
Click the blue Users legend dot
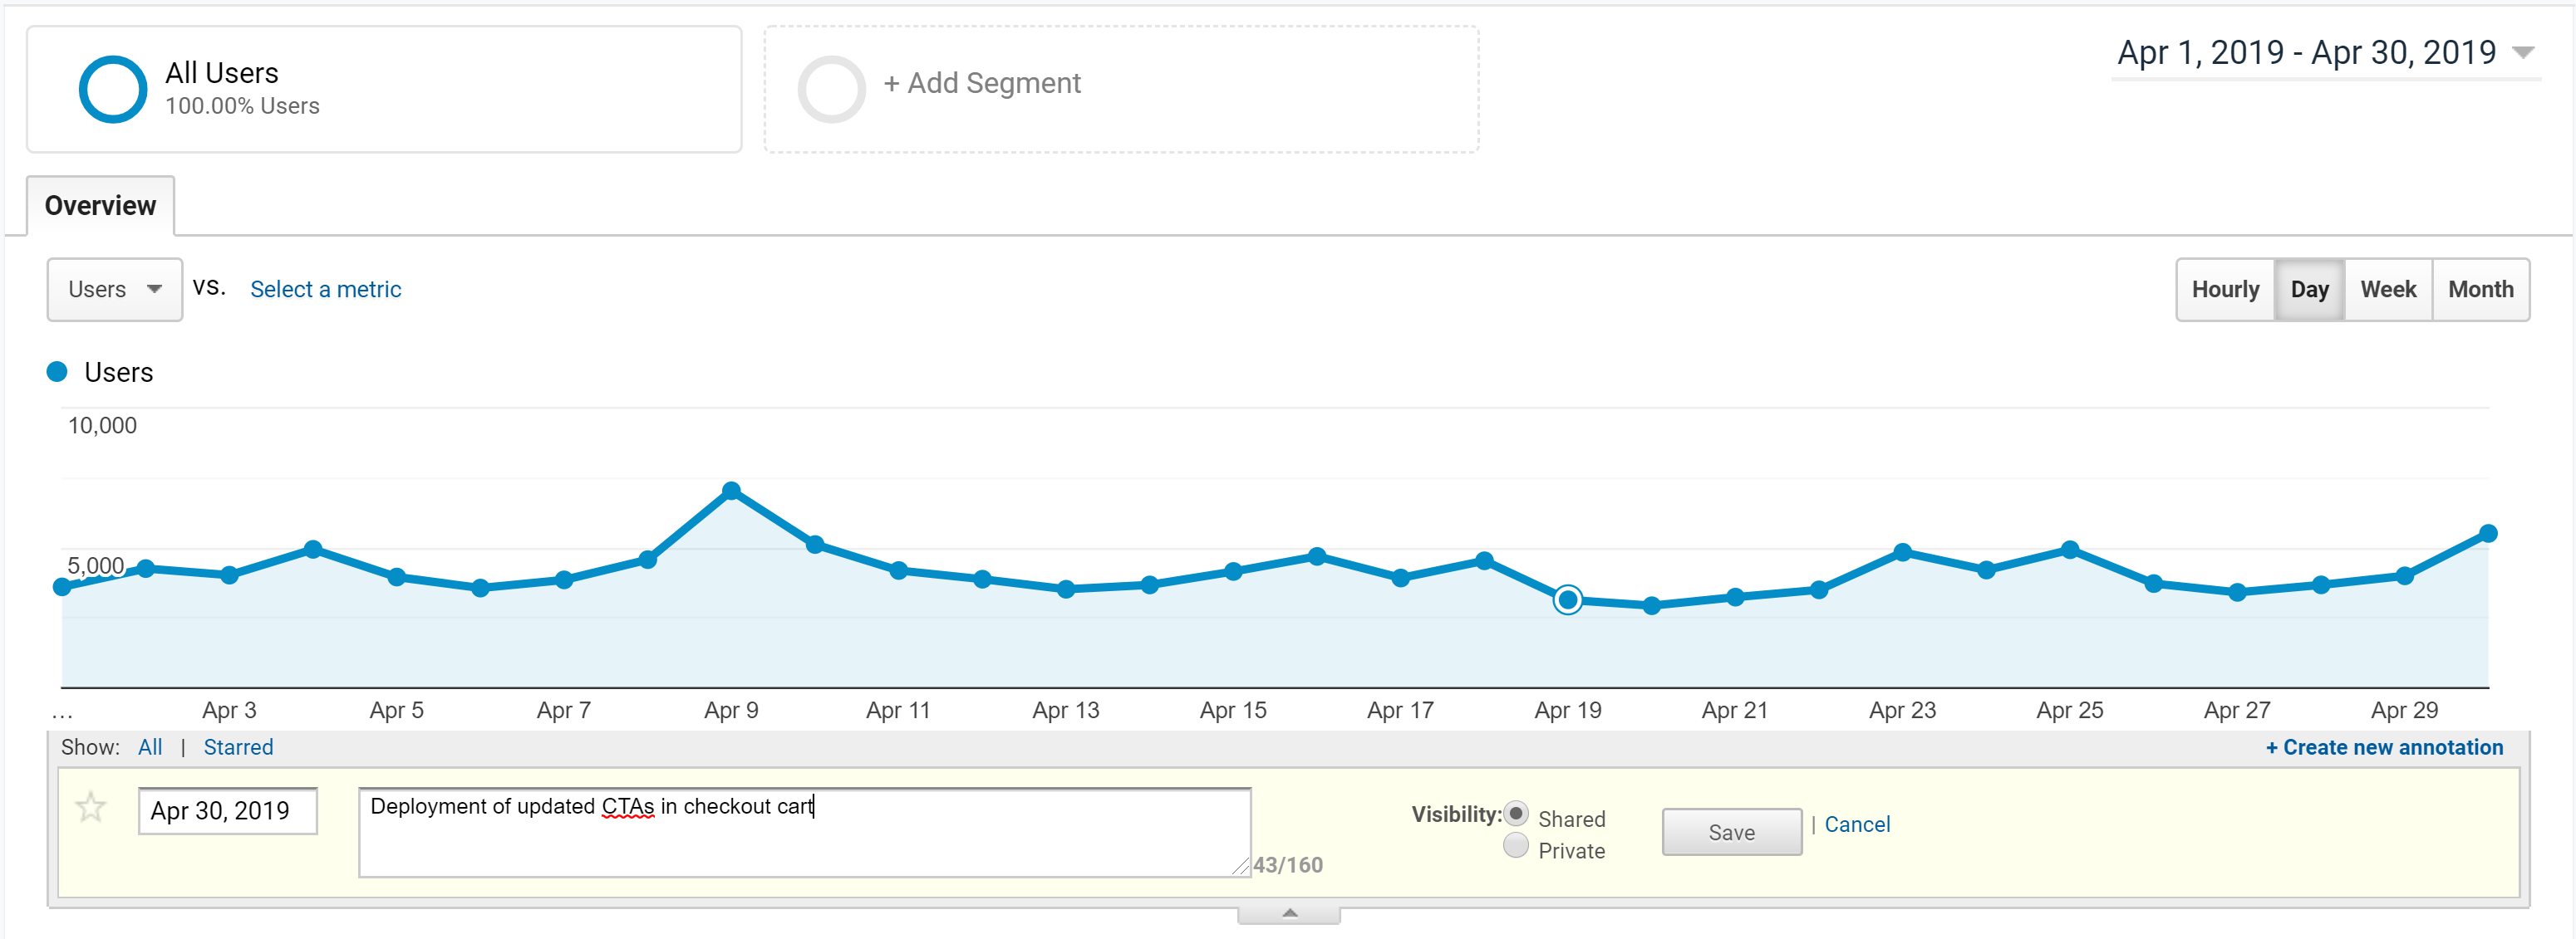click(57, 370)
